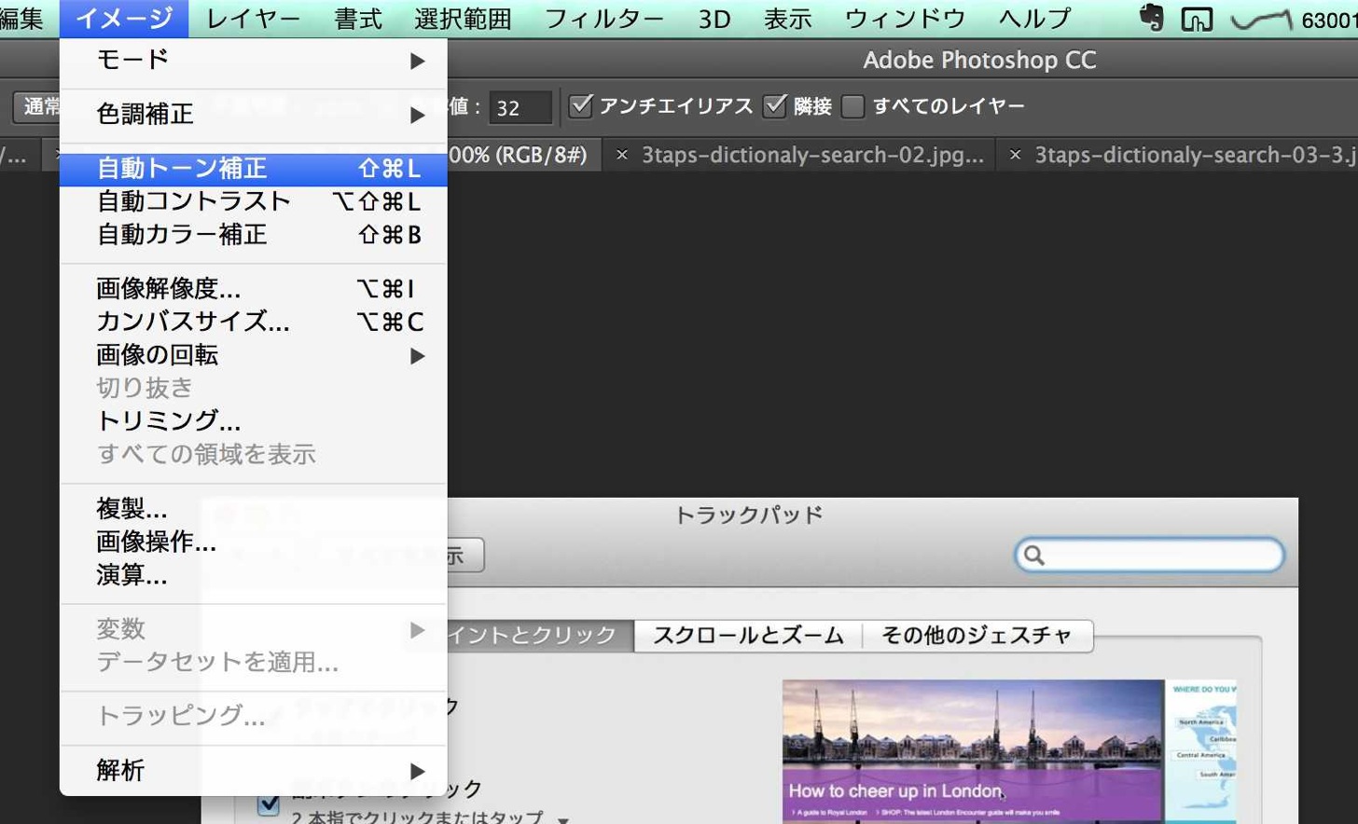
Task: Click the clock text 63001 in the menu bar
Action: 1329,20
